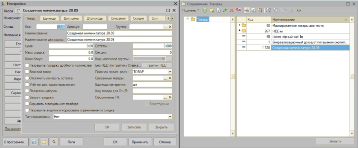Click the Записать button
The height and width of the screenshot is (148, 358).
[134, 127]
